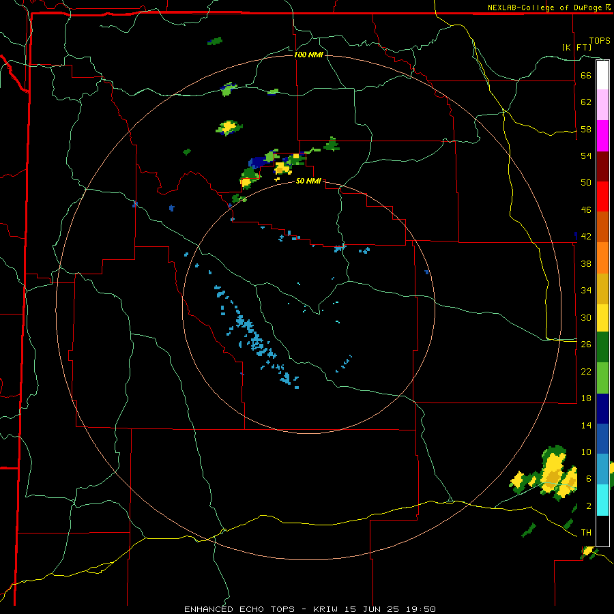
Task: Click the dark red swatch between 54 and 50
Action: click(602, 166)
